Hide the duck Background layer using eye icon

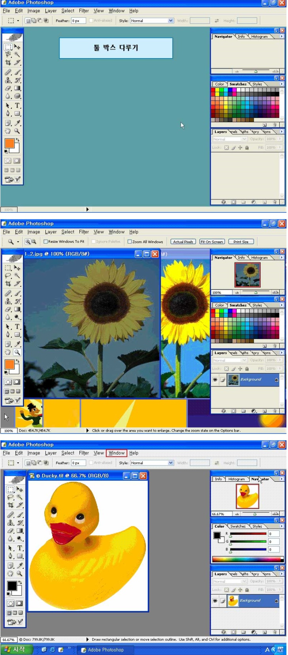[x=215, y=600]
